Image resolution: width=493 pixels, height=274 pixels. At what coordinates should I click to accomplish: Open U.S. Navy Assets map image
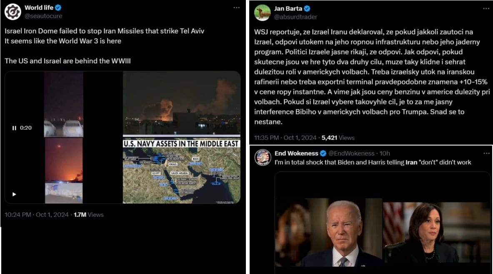[181, 171]
